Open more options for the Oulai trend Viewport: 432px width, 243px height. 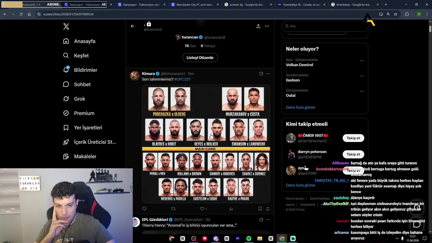(362, 91)
